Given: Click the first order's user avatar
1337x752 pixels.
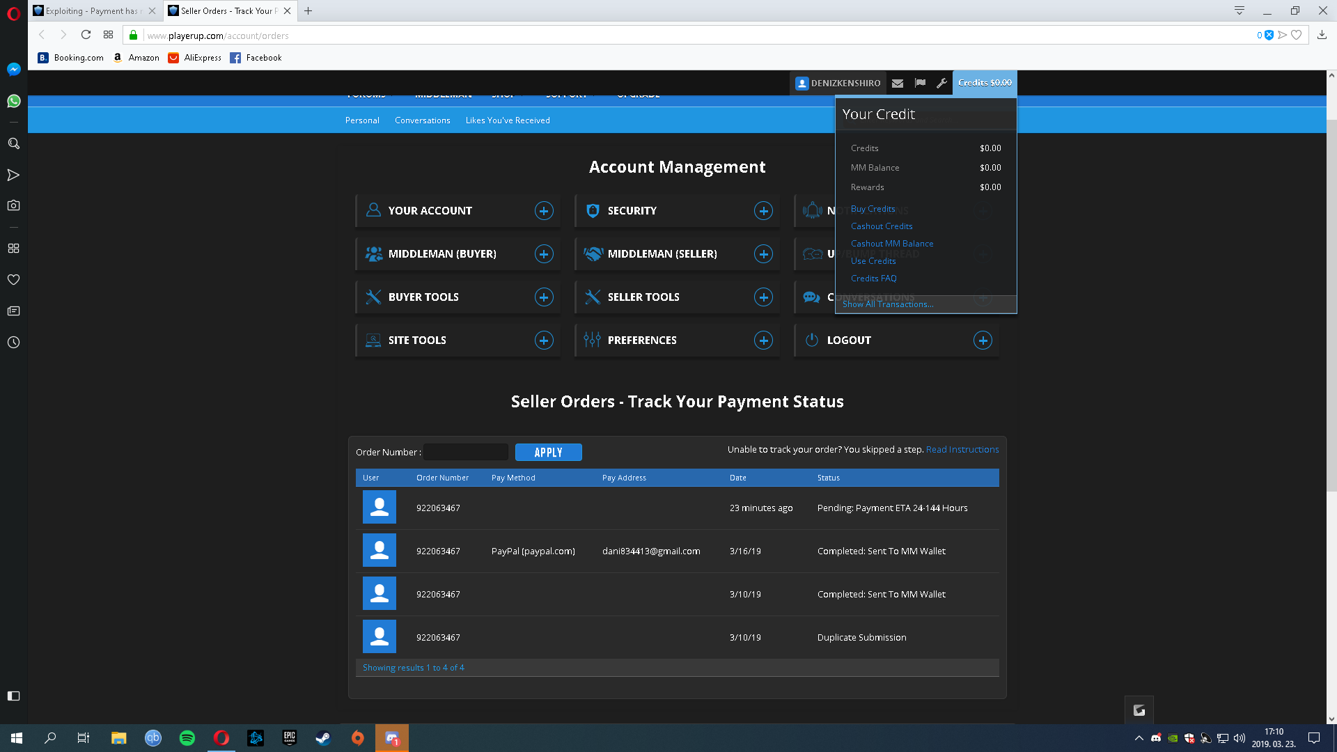Looking at the screenshot, I should (379, 507).
